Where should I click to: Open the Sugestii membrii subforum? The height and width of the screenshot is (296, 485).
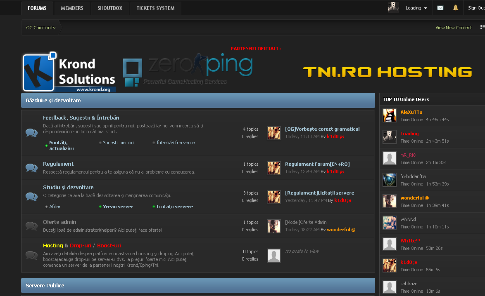click(119, 143)
